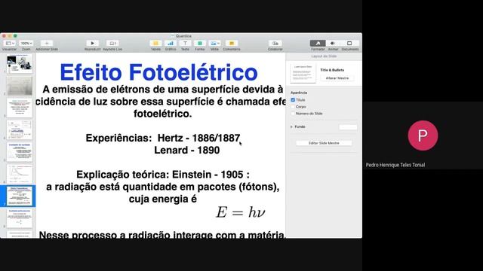Start the slideshow with Reproduzir play icon
Image resolution: width=483 pixels, height=271 pixels.
[x=92, y=44]
